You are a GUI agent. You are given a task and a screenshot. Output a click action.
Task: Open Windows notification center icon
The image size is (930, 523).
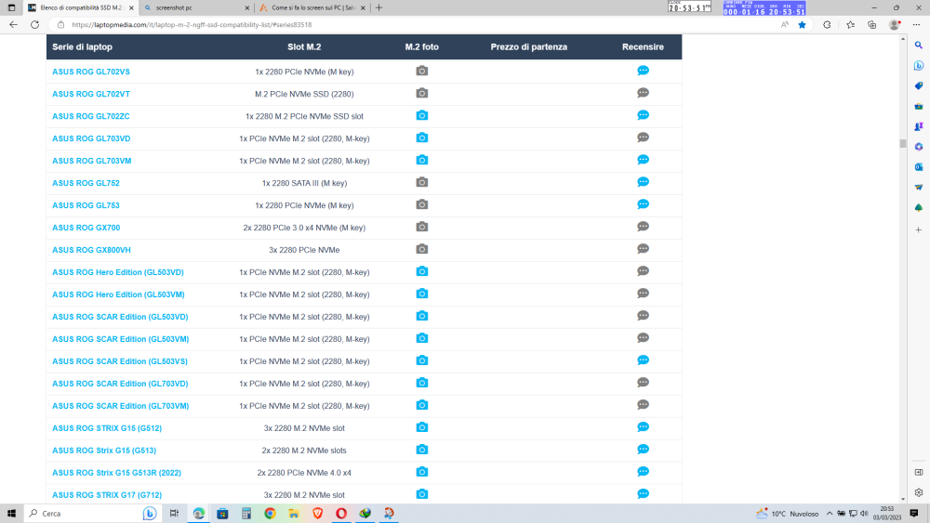[x=914, y=514]
